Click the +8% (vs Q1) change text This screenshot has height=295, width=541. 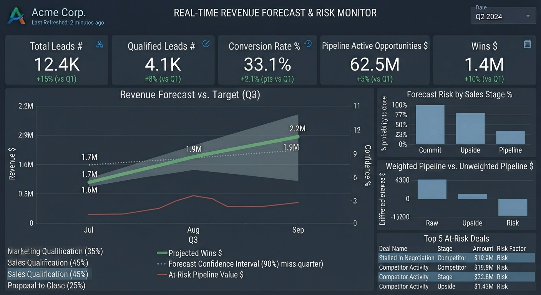[163, 79]
